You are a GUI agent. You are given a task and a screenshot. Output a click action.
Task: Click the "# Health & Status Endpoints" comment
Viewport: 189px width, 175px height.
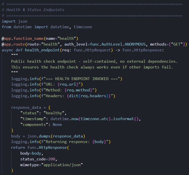click(x=33, y=10)
